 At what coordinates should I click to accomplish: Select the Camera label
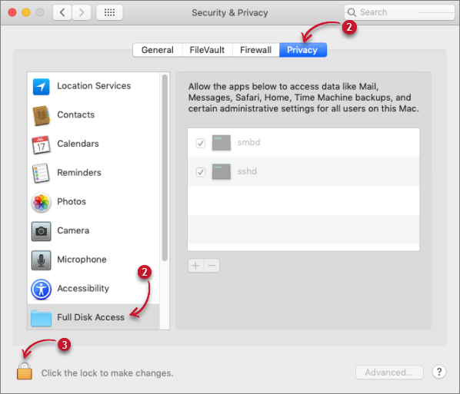pyautogui.click(x=73, y=231)
